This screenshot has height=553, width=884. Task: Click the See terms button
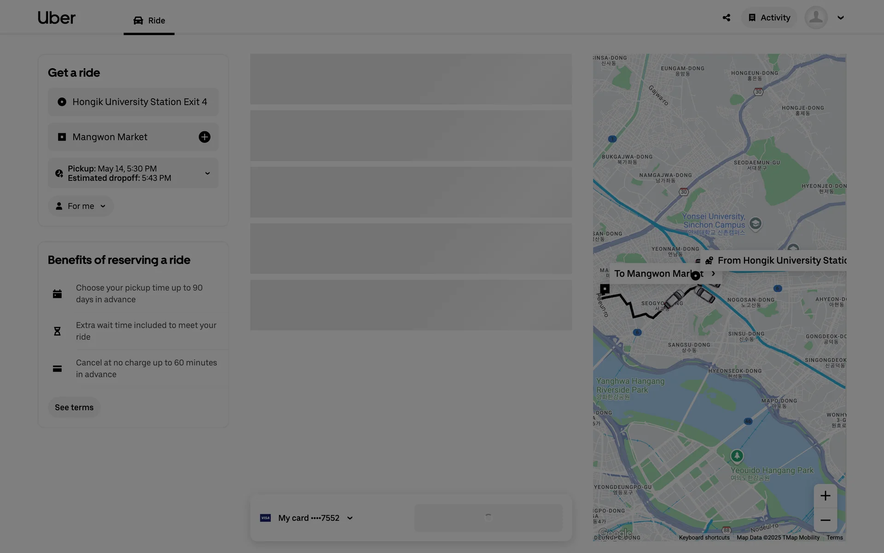pyautogui.click(x=74, y=407)
